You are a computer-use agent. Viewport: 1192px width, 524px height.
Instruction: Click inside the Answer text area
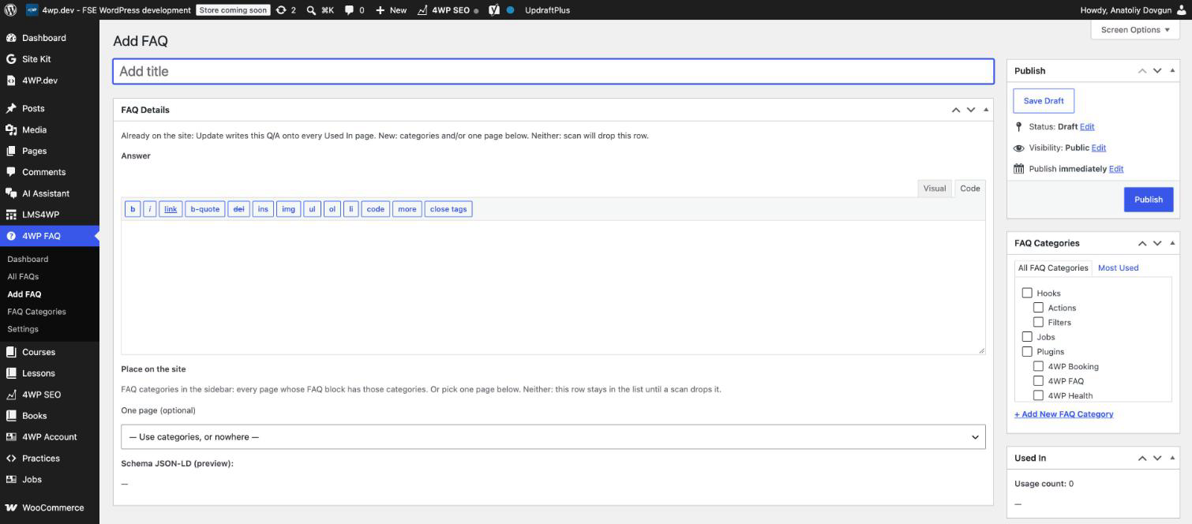(553, 287)
